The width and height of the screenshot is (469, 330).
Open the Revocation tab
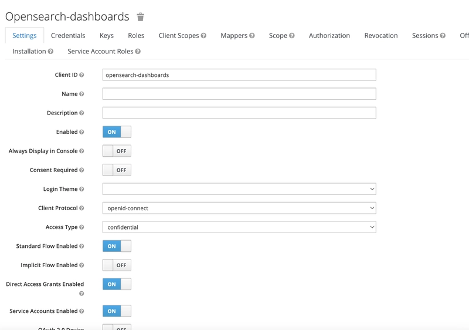coord(381,36)
